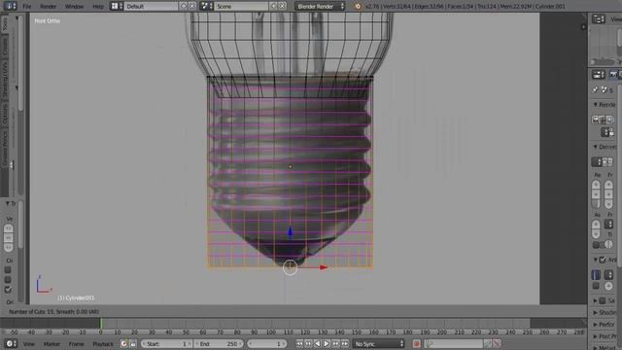Toggle the checked checkbox in operator panel
The height and width of the screenshot is (350, 622).
(8, 290)
